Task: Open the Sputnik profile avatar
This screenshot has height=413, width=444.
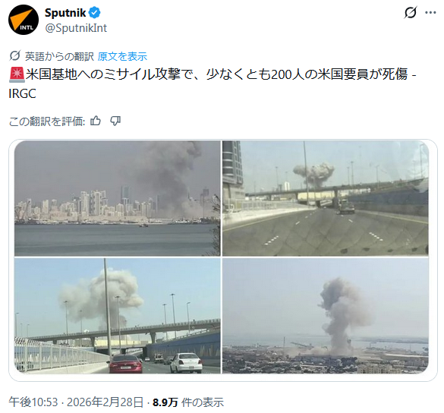Action: point(24,20)
